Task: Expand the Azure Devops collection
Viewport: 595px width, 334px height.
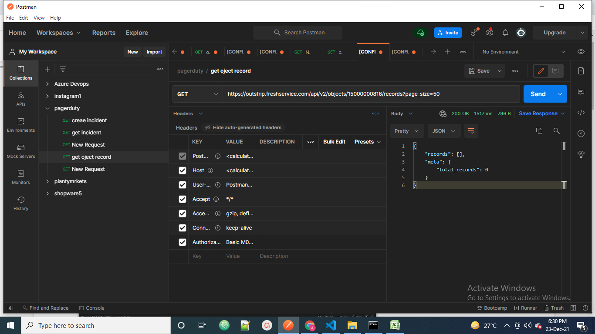Action: coord(47,84)
